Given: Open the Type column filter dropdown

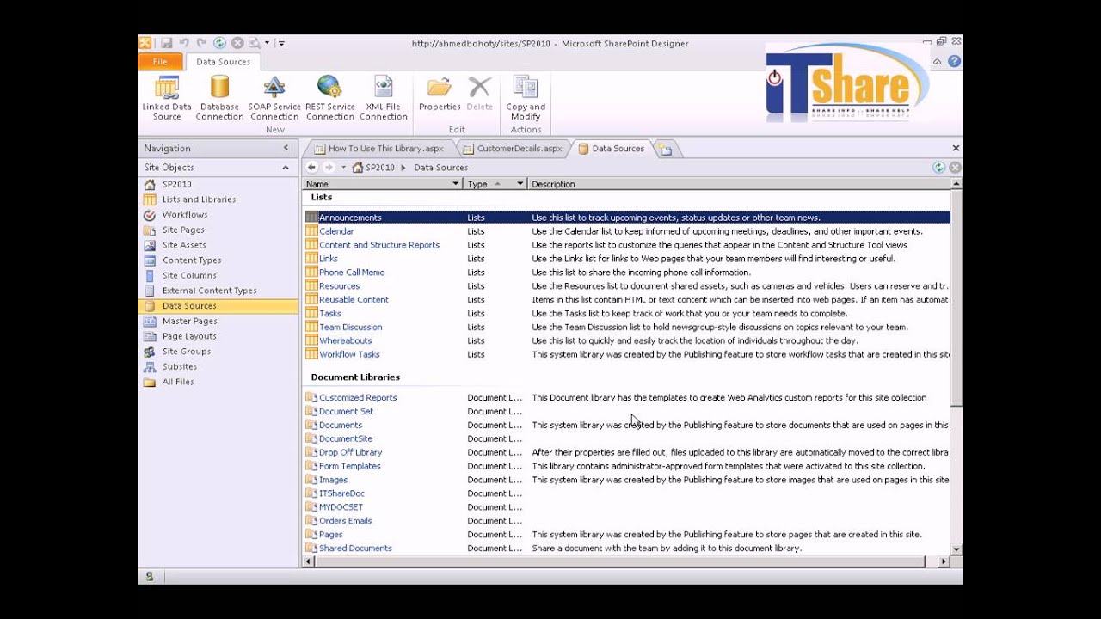Looking at the screenshot, I should point(520,184).
